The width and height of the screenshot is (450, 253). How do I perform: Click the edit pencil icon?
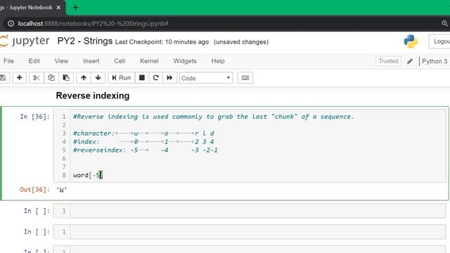tap(410, 61)
